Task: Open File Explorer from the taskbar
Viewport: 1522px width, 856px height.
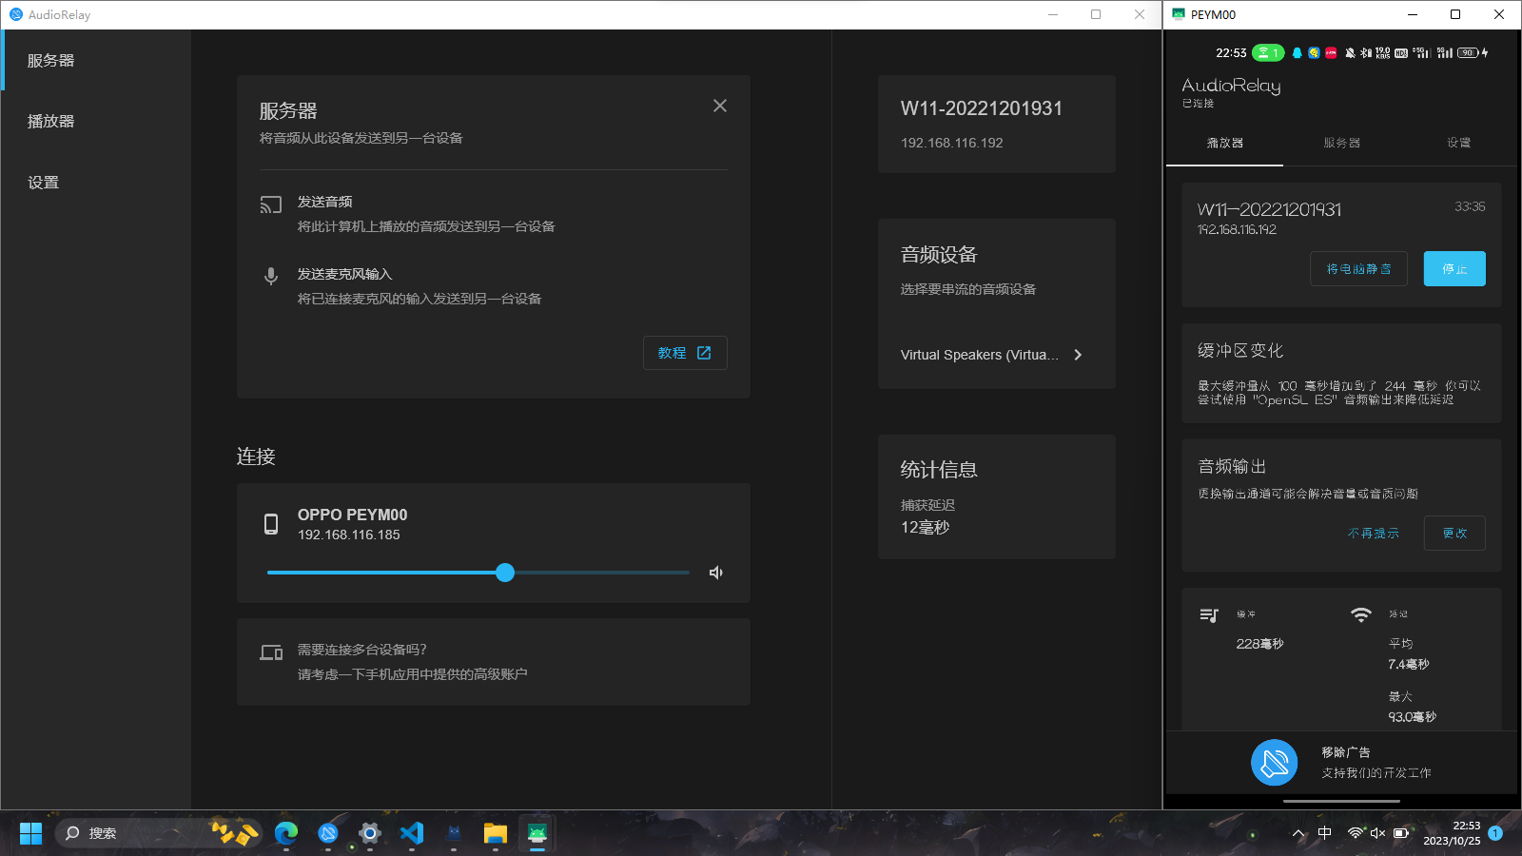Action: [496, 833]
